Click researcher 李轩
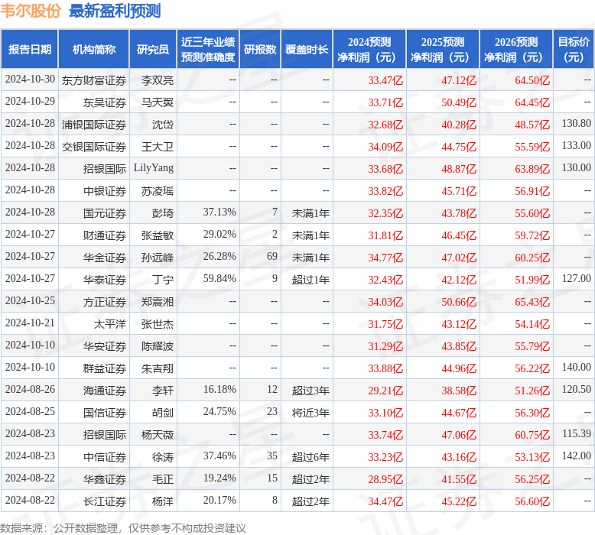This screenshot has height=535, width=595. 163,390
